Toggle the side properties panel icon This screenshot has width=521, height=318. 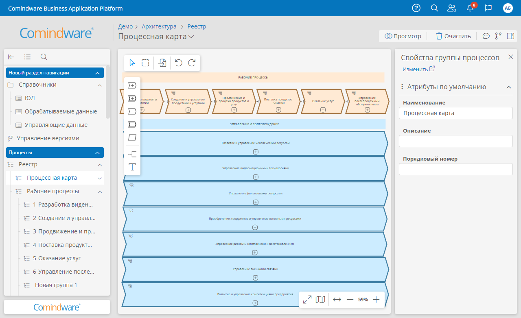(x=510, y=36)
